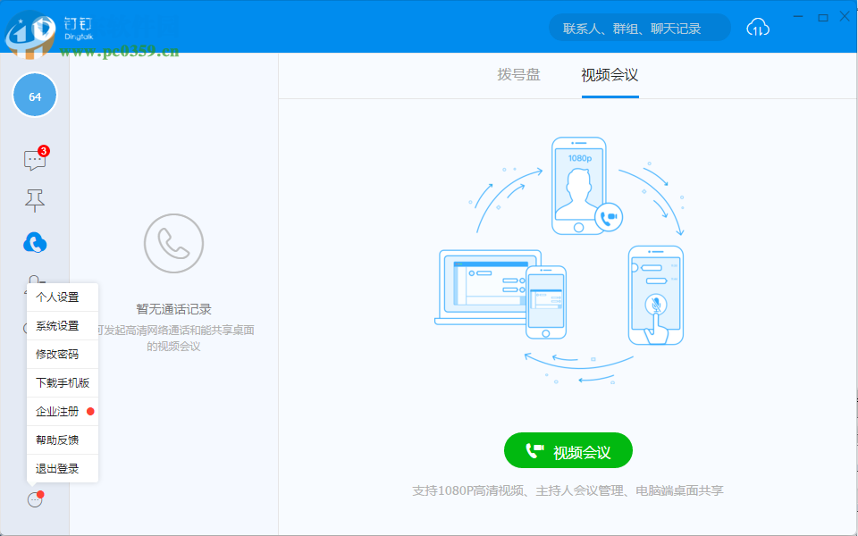The height and width of the screenshot is (536, 858).
Task: Click the 暂无通话记录 text
Action: tap(174, 309)
